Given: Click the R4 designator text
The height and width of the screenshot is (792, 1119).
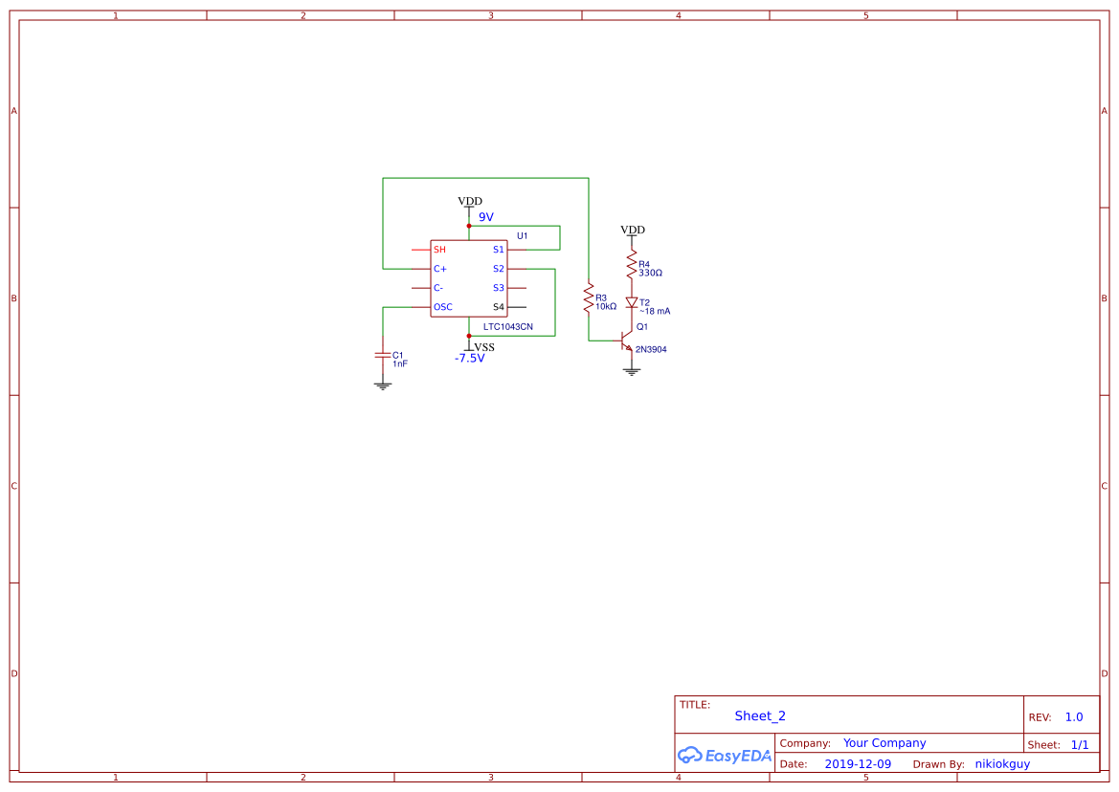Looking at the screenshot, I should [644, 264].
